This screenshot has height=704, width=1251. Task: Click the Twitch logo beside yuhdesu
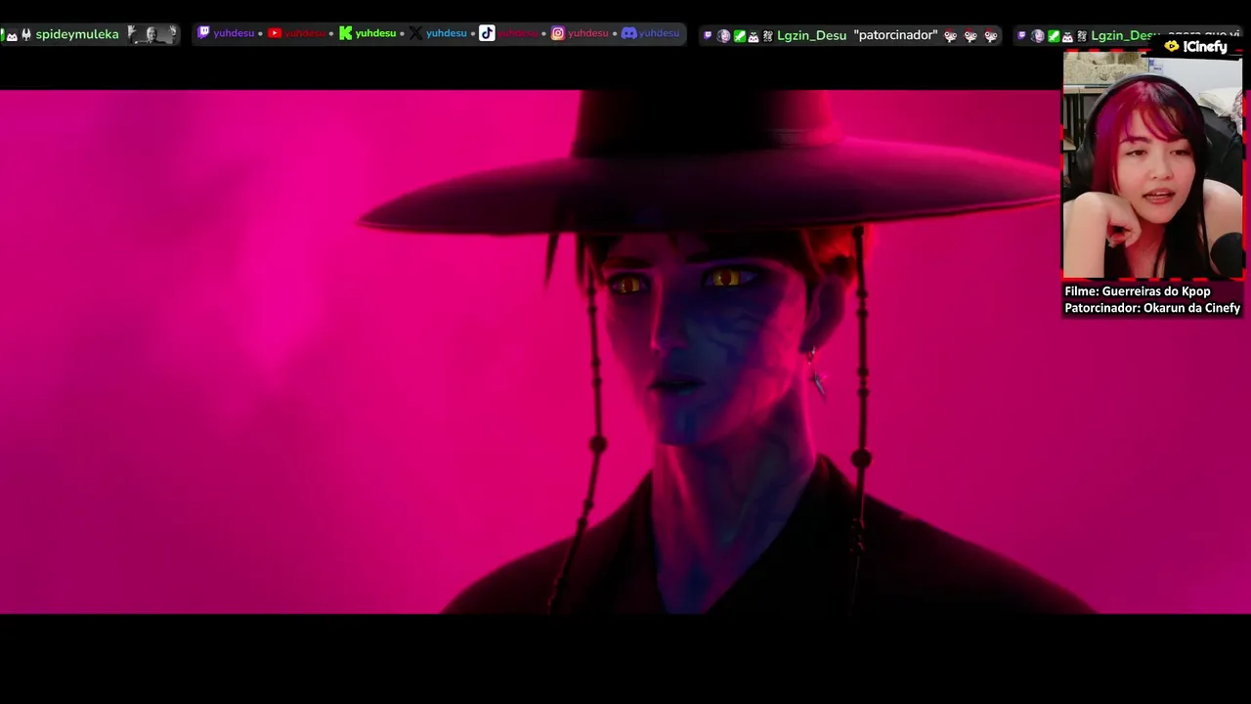203,33
